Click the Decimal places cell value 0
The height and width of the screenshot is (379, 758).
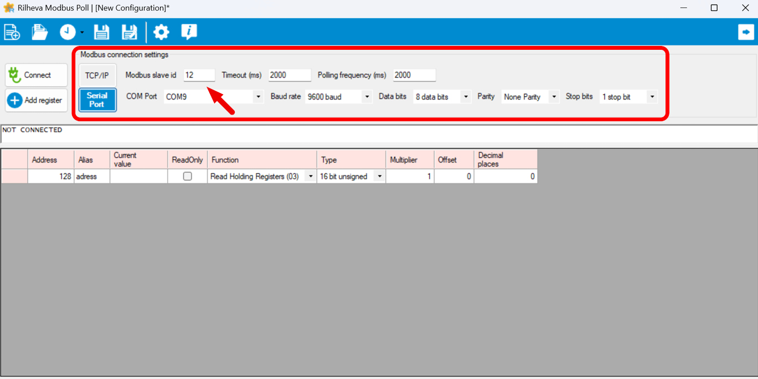point(506,176)
